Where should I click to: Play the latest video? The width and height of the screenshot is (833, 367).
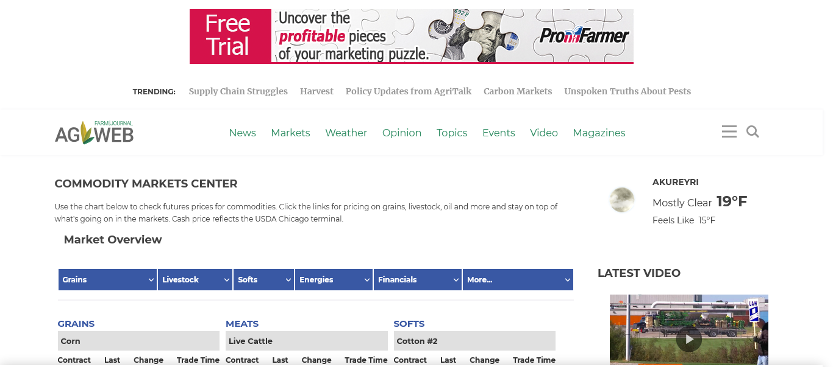click(x=688, y=340)
